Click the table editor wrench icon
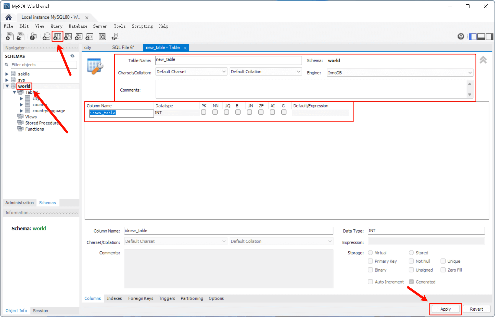This screenshot has height=317, width=495. (x=95, y=66)
